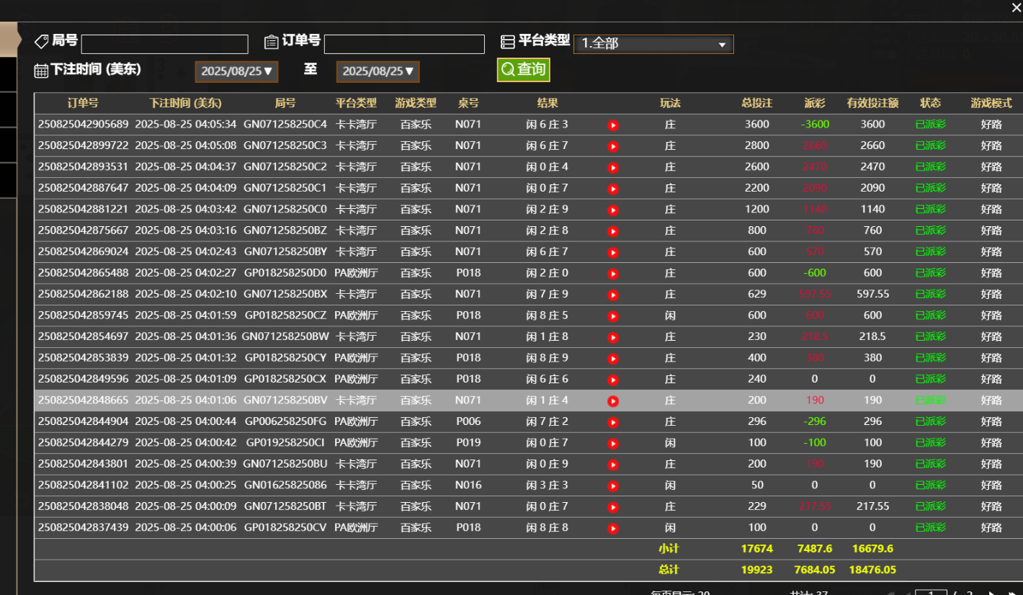Click the 局号 round number input field
Image resolution: width=1023 pixels, height=595 pixels.
tap(164, 44)
